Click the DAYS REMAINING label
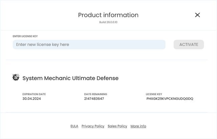 click(96, 94)
